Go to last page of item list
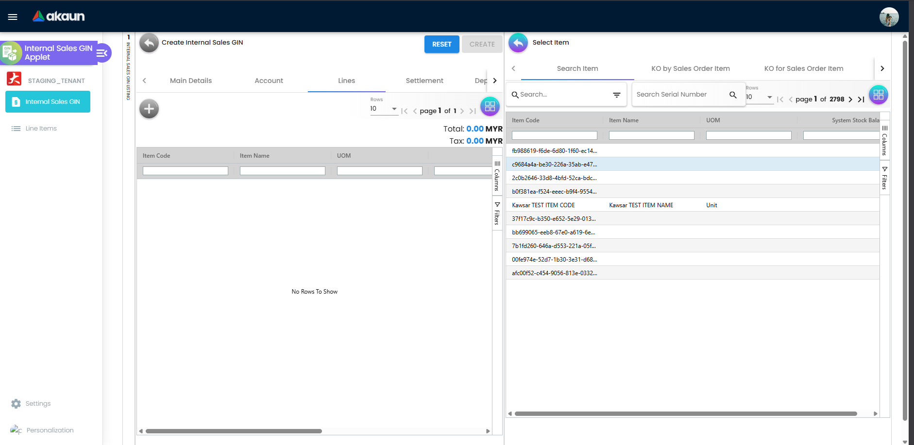The width and height of the screenshot is (914, 445). click(x=861, y=99)
